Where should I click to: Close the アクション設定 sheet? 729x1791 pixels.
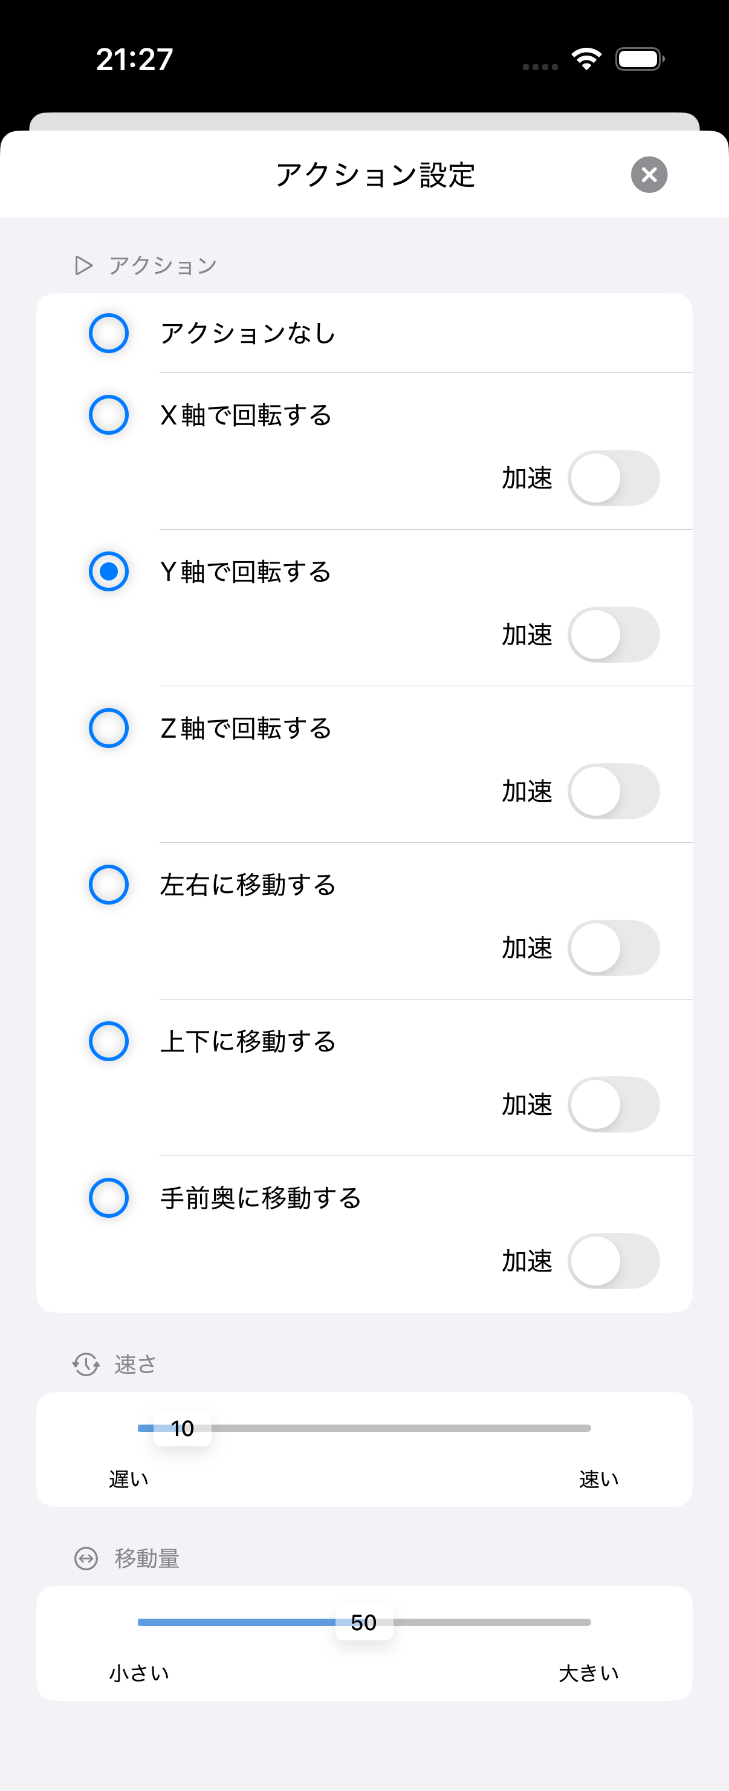click(649, 175)
